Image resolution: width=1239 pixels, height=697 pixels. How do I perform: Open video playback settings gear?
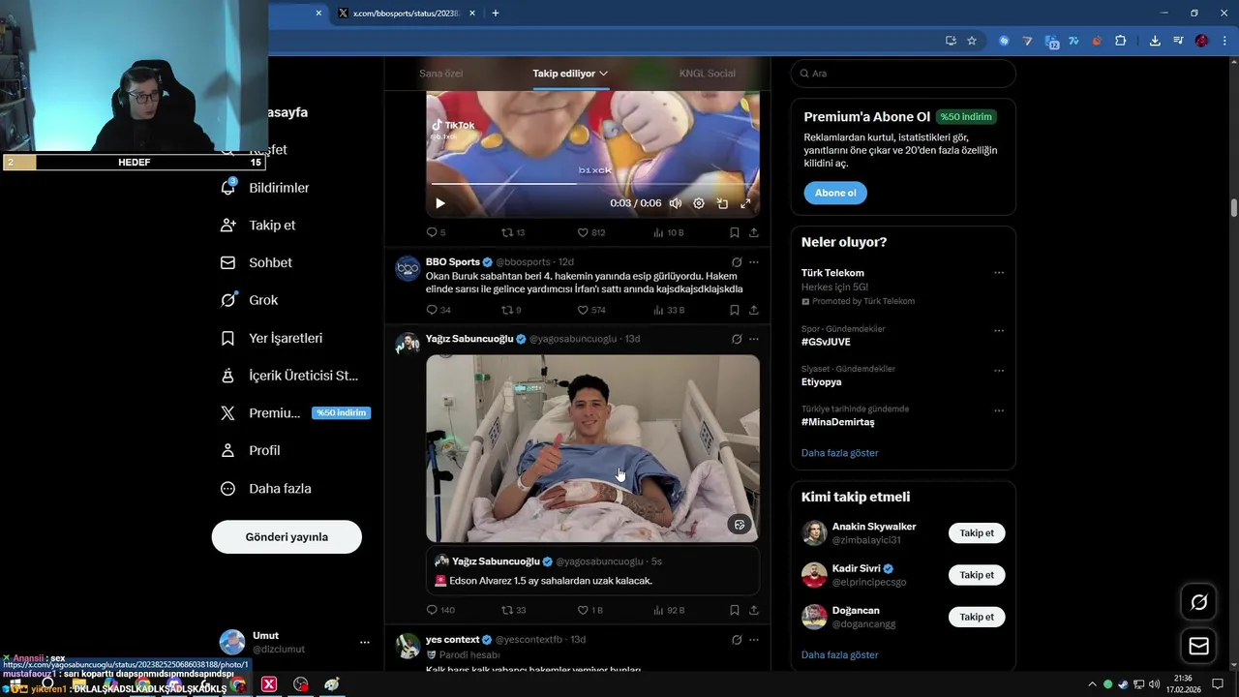pyautogui.click(x=699, y=203)
